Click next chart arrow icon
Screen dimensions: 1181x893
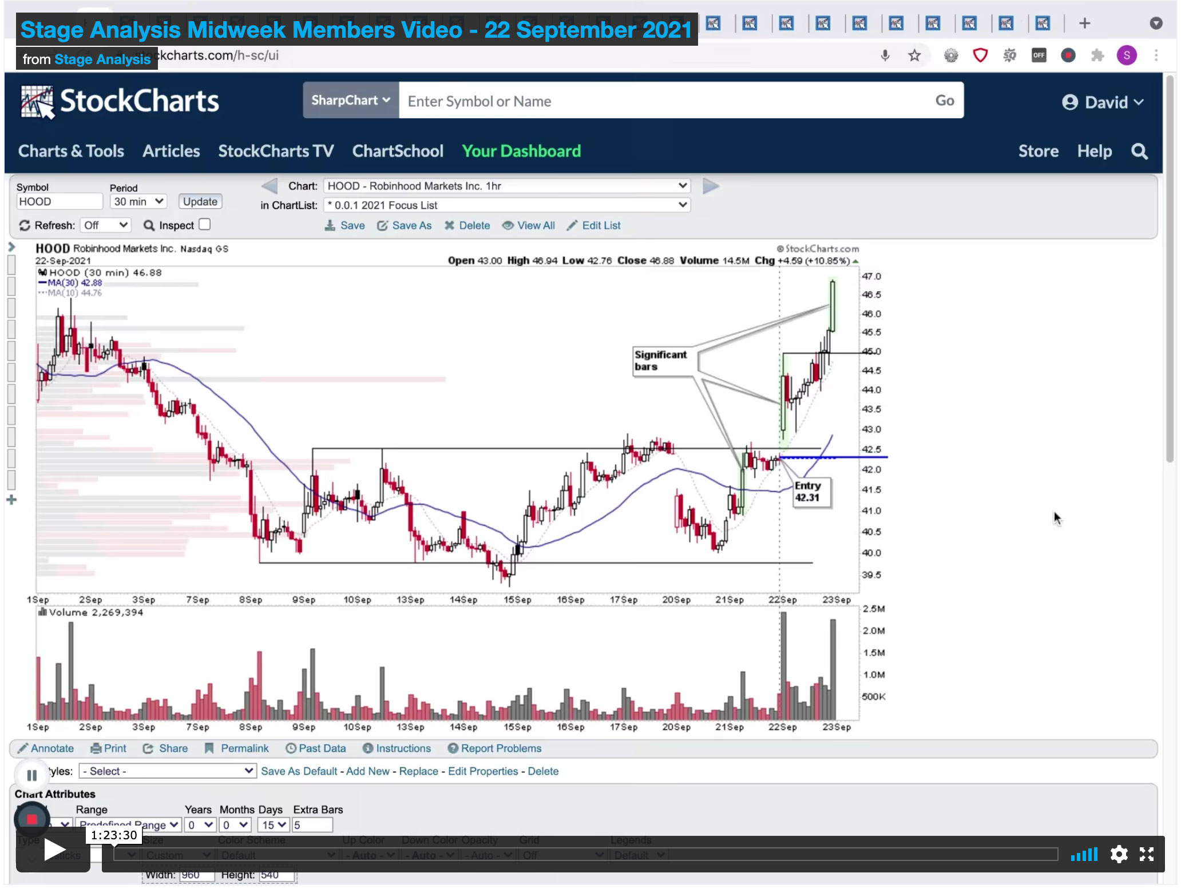pos(710,186)
